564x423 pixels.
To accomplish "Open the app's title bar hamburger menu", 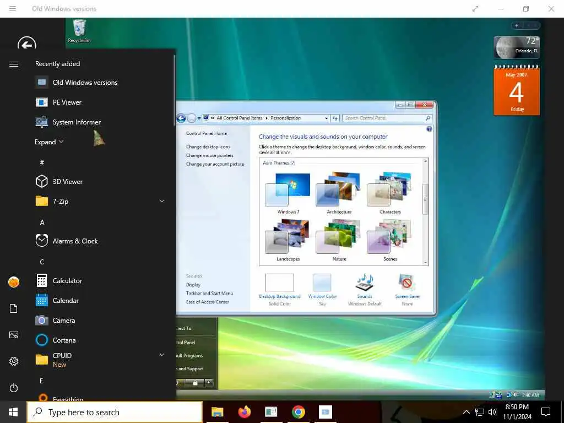I will 13,9.
